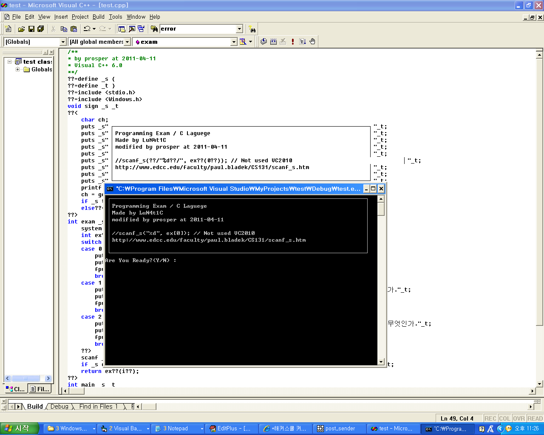This screenshot has height=435, width=544.
Task: Open the Build menu
Action: tap(98, 17)
